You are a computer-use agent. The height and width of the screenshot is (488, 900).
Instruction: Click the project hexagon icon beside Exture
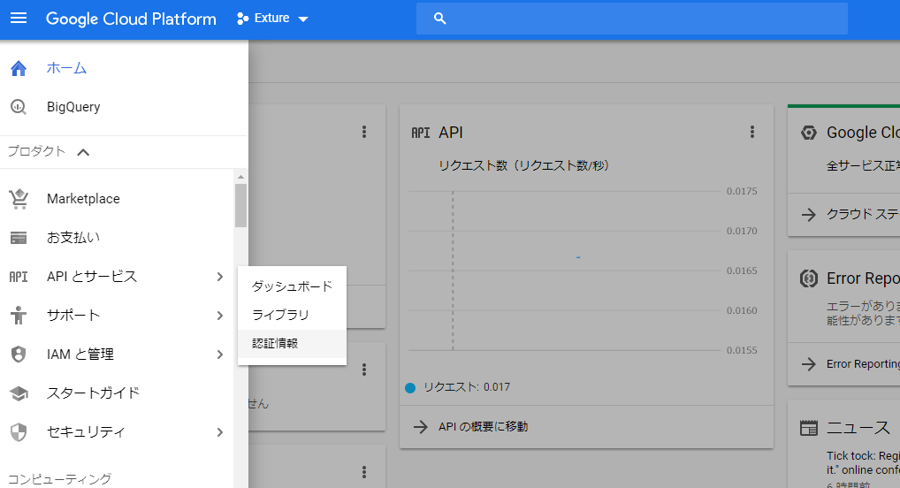click(x=243, y=19)
